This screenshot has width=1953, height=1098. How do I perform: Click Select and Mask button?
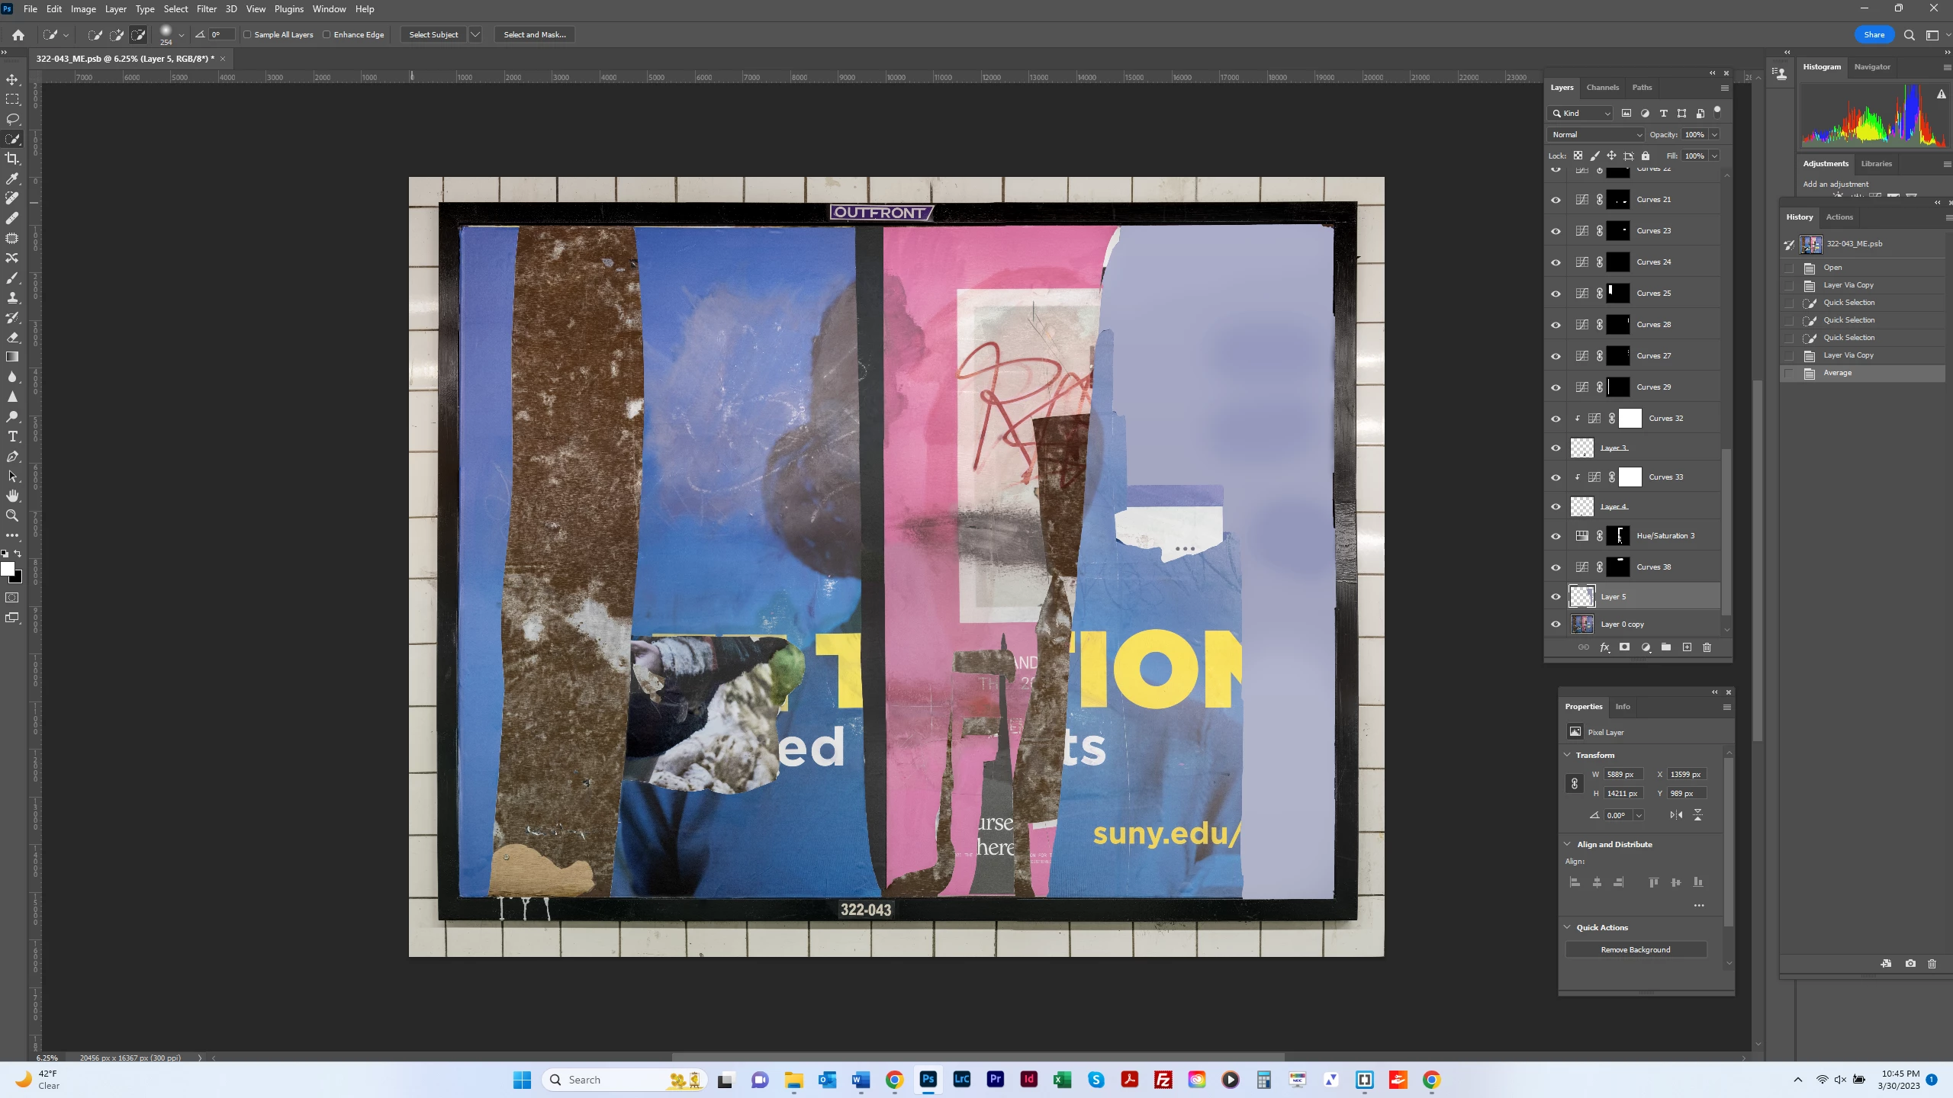pos(534,34)
